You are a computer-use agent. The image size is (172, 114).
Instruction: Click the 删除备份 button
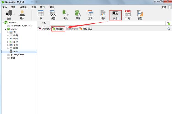[x=72, y=29]
